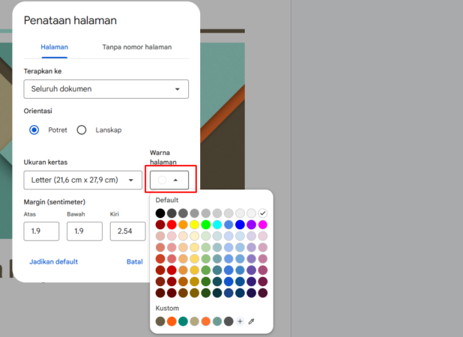Click the Atas margin input field
This screenshot has height=337, width=463.
[41, 231]
